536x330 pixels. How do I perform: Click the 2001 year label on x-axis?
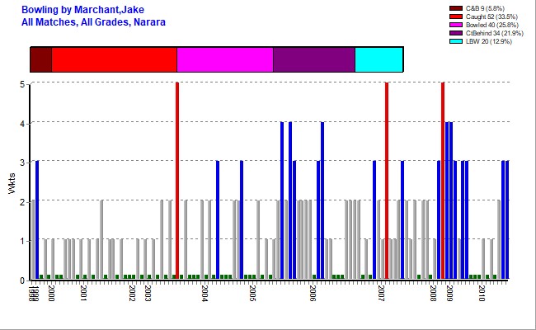[84, 295]
